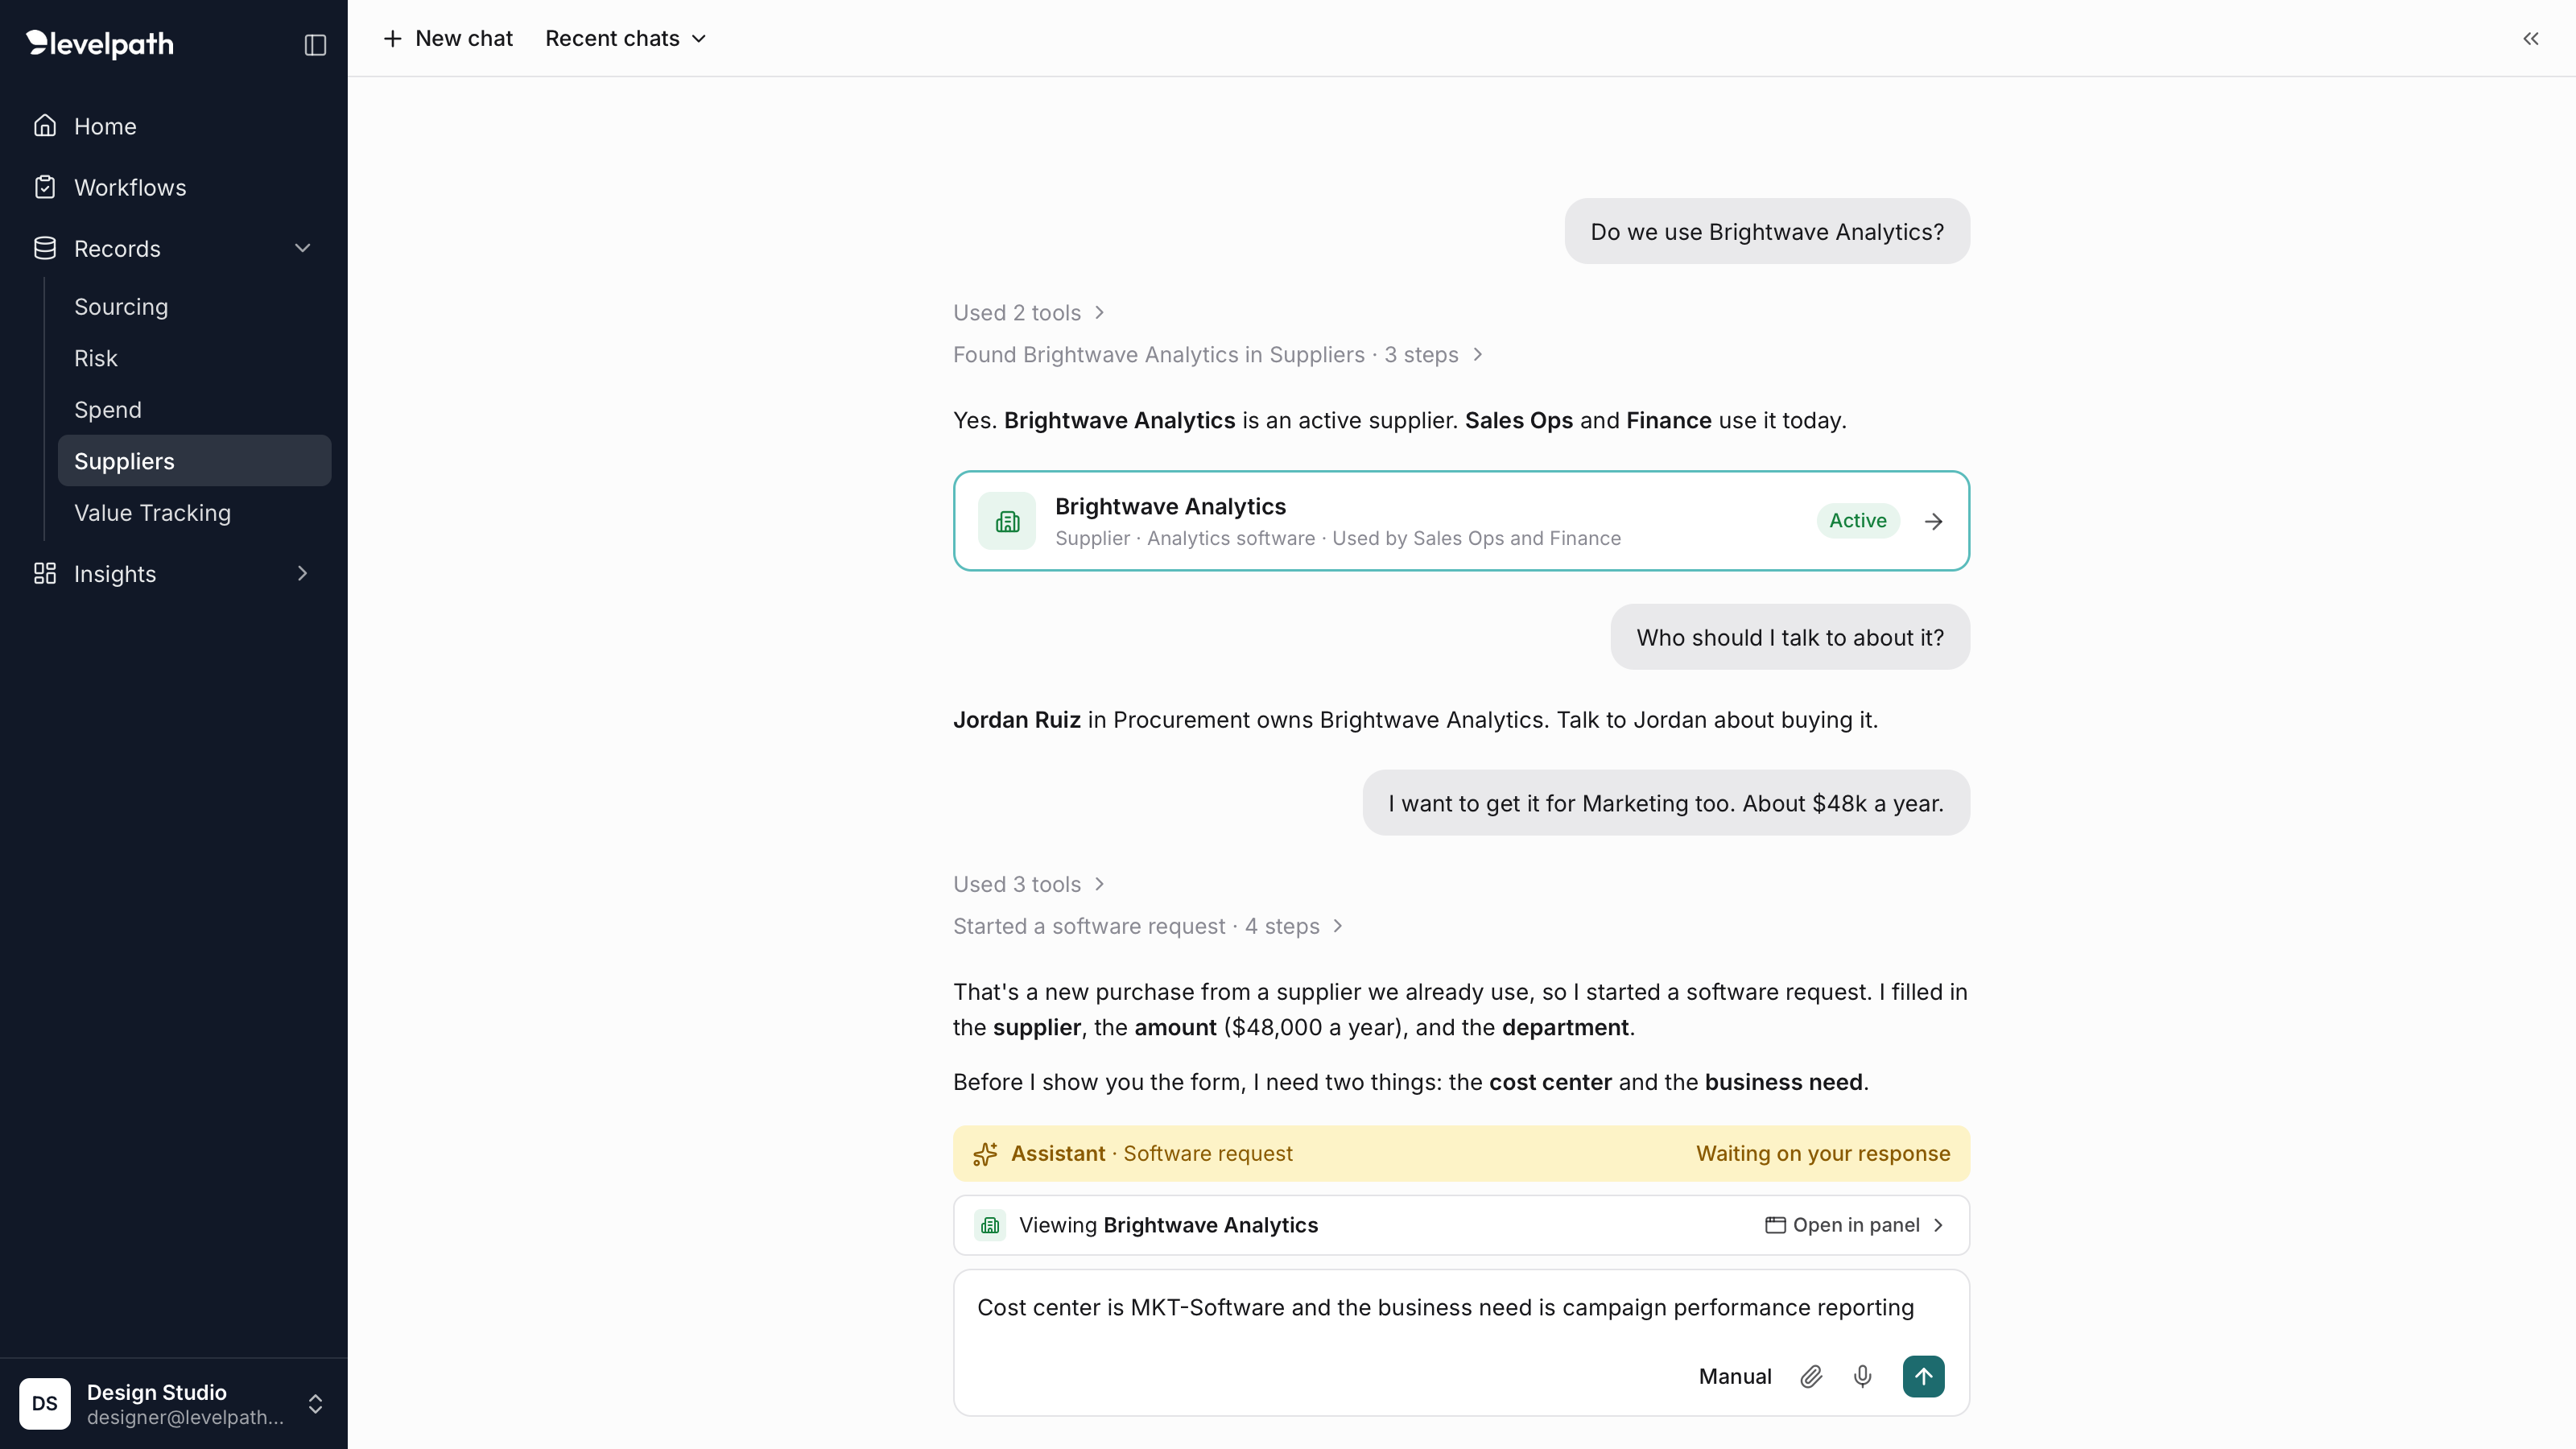The width and height of the screenshot is (2576, 1449).
Task: Click Waiting on your response status
Action: click(1823, 1153)
